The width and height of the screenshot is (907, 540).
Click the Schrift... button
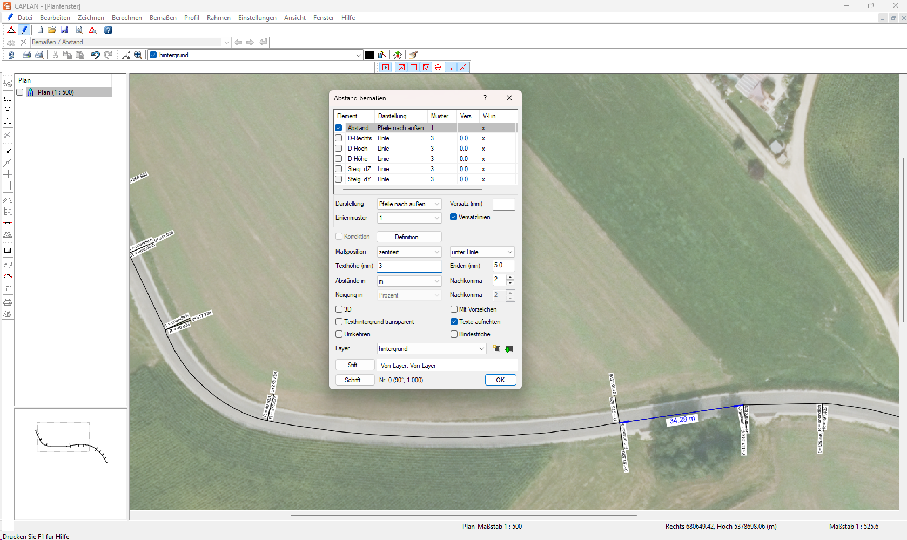[355, 380]
